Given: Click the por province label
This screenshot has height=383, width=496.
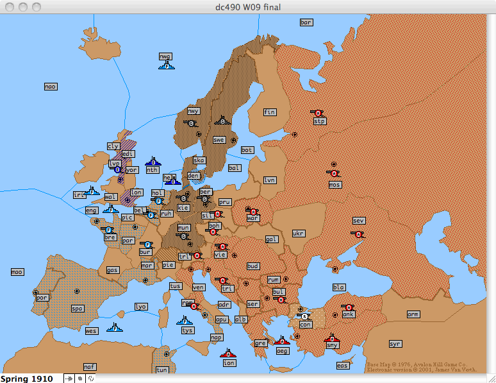Looking at the screenshot, I should click(x=42, y=298).
